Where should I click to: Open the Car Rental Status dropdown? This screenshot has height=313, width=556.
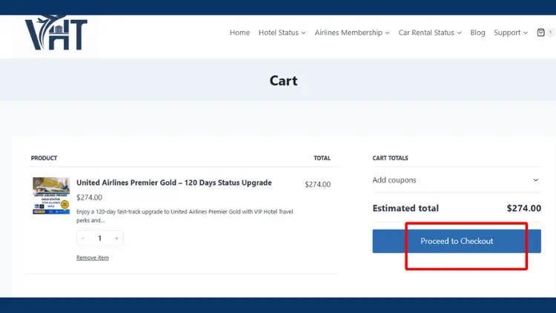point(430,33)
